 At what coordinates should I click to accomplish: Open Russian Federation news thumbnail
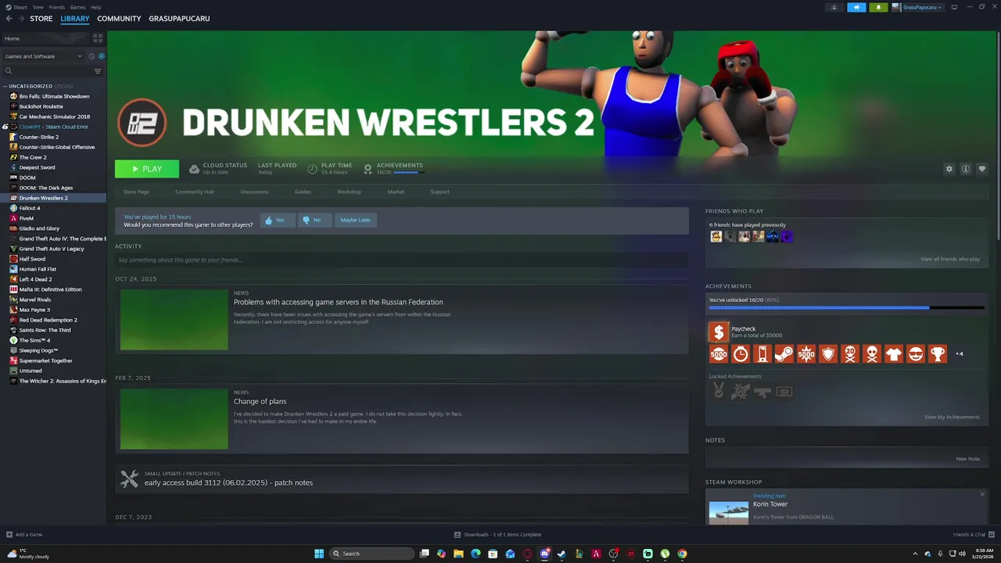174,320
